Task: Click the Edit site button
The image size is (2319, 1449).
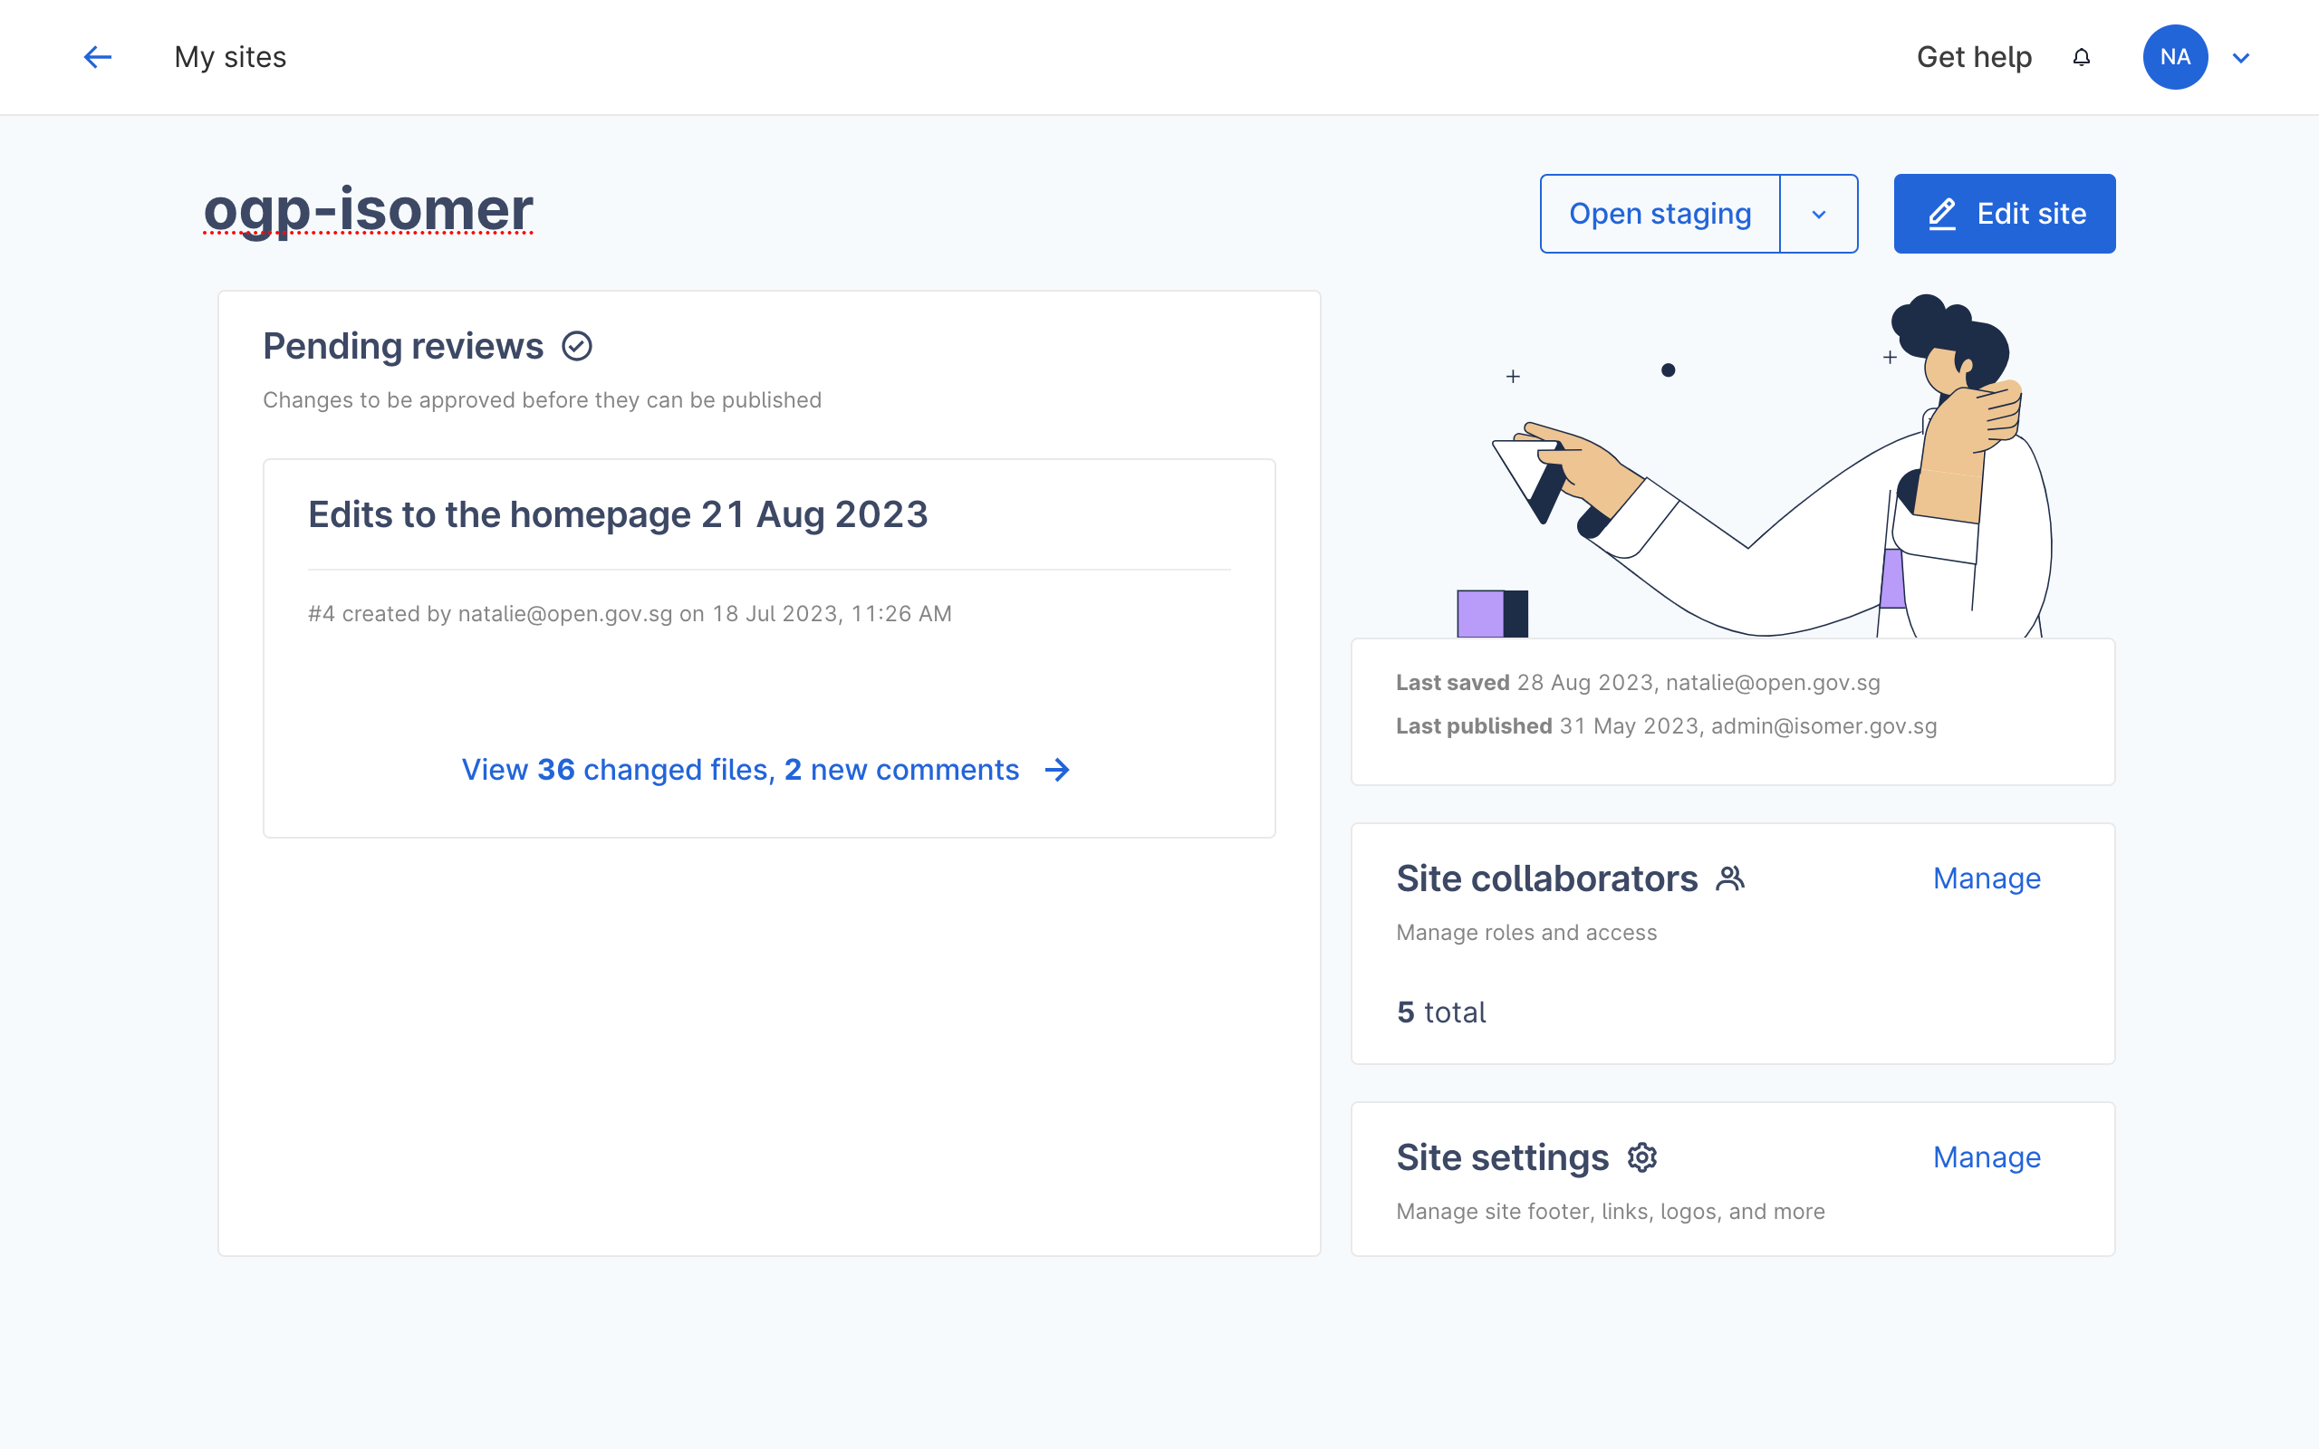Action: (x=2006, y=212)
